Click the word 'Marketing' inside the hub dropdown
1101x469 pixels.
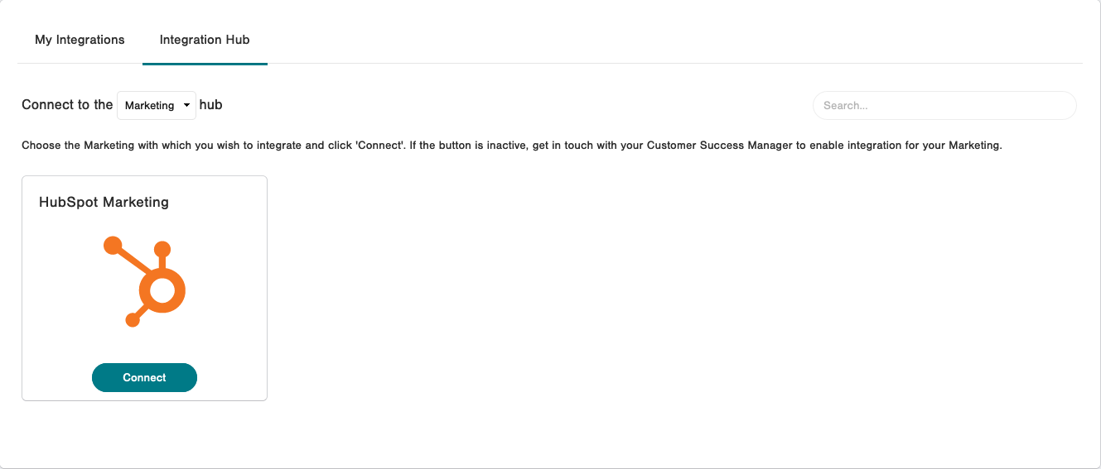coord(149,106)
